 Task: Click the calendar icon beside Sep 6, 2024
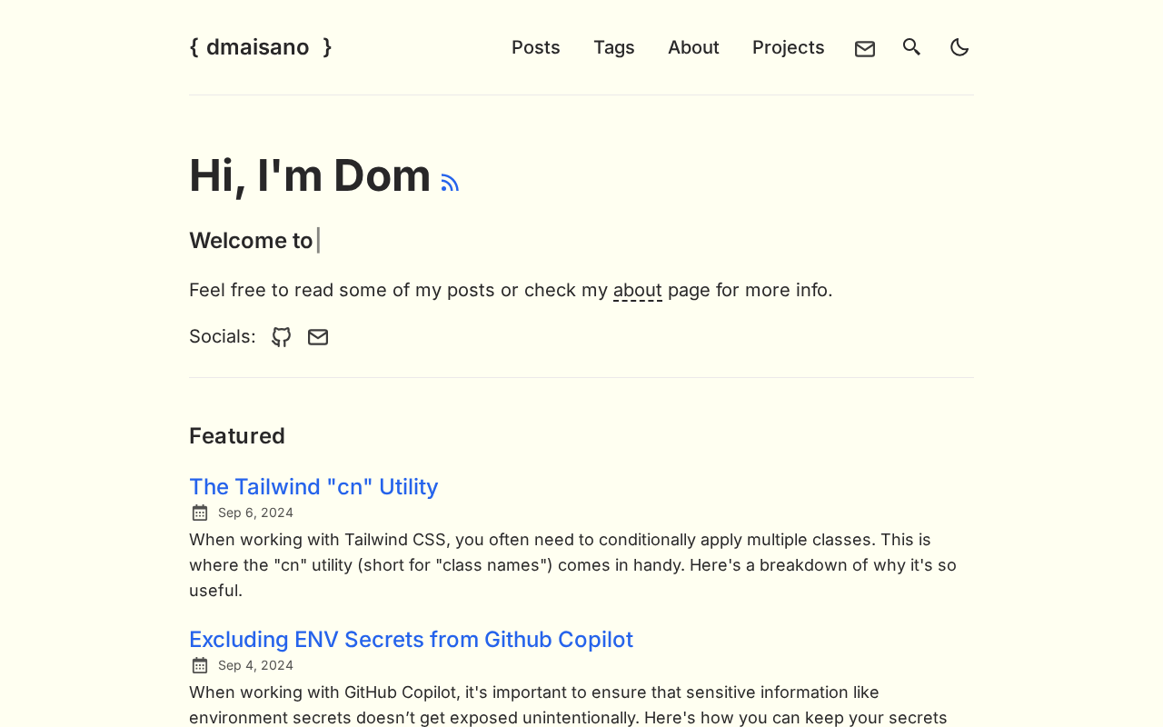200,513
